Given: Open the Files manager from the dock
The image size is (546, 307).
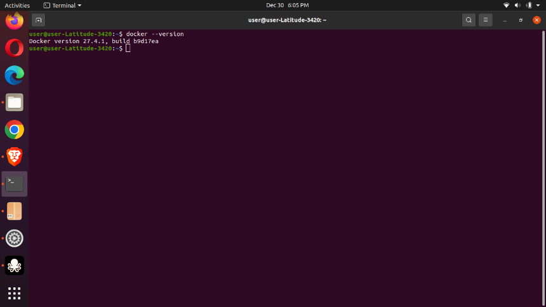Looking at the screenshot, I should (x=14, y=102).
